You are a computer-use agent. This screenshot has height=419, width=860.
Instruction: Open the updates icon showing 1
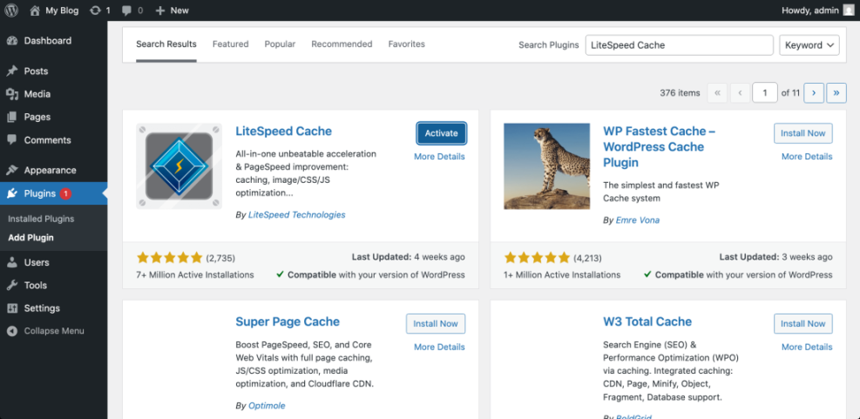(95, 10)
